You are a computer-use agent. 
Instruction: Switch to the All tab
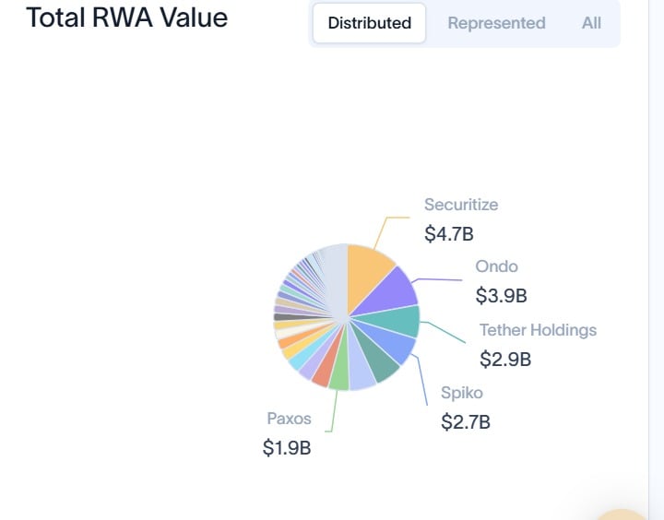(x=591, y=23)
